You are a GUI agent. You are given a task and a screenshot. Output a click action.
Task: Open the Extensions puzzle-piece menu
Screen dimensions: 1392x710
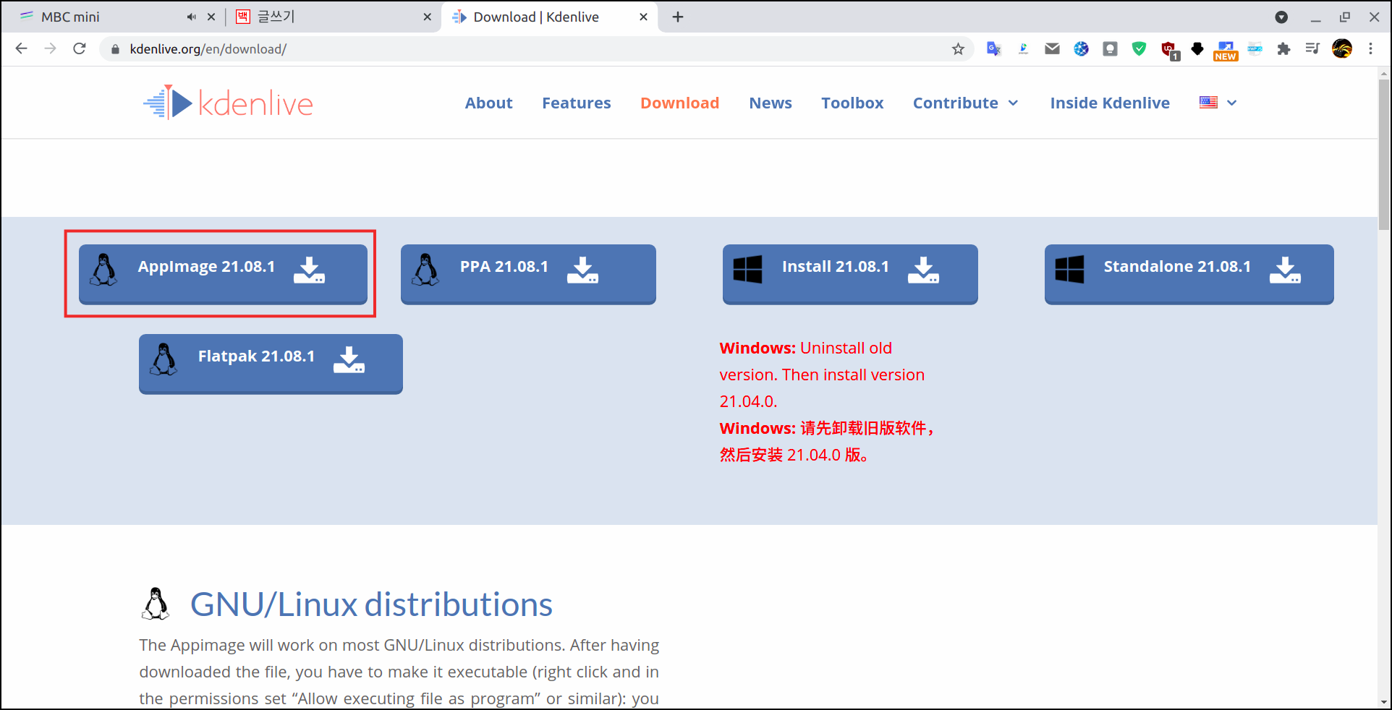(1283, 48)
